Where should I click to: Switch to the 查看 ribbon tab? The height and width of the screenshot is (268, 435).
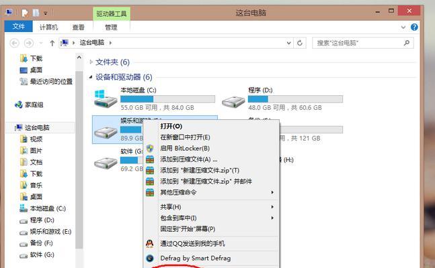[78, 27]
